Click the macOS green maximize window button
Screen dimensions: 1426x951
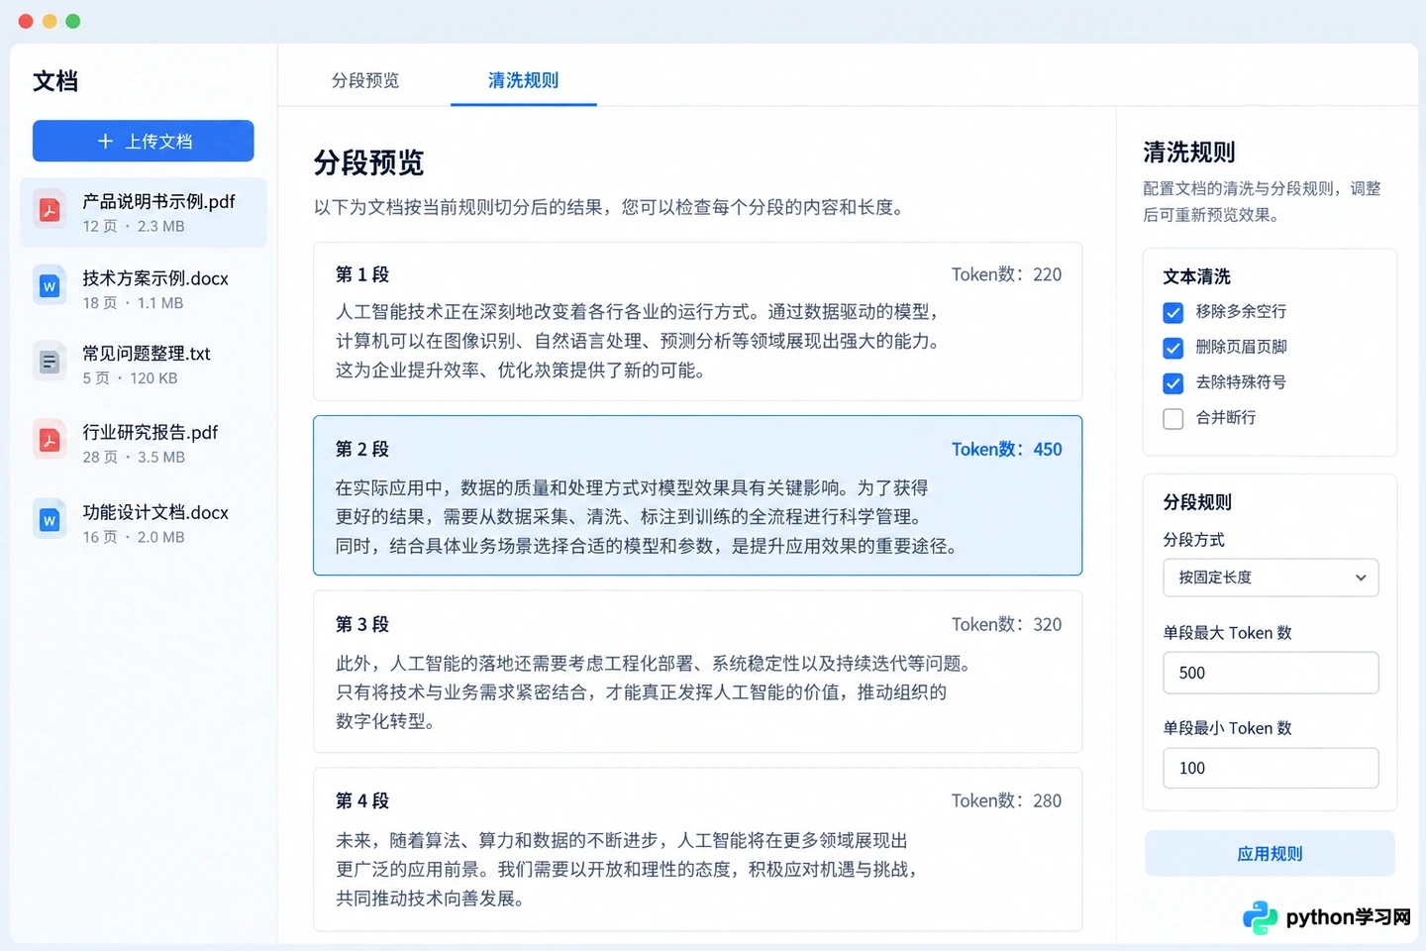click(x=73, y=21)
